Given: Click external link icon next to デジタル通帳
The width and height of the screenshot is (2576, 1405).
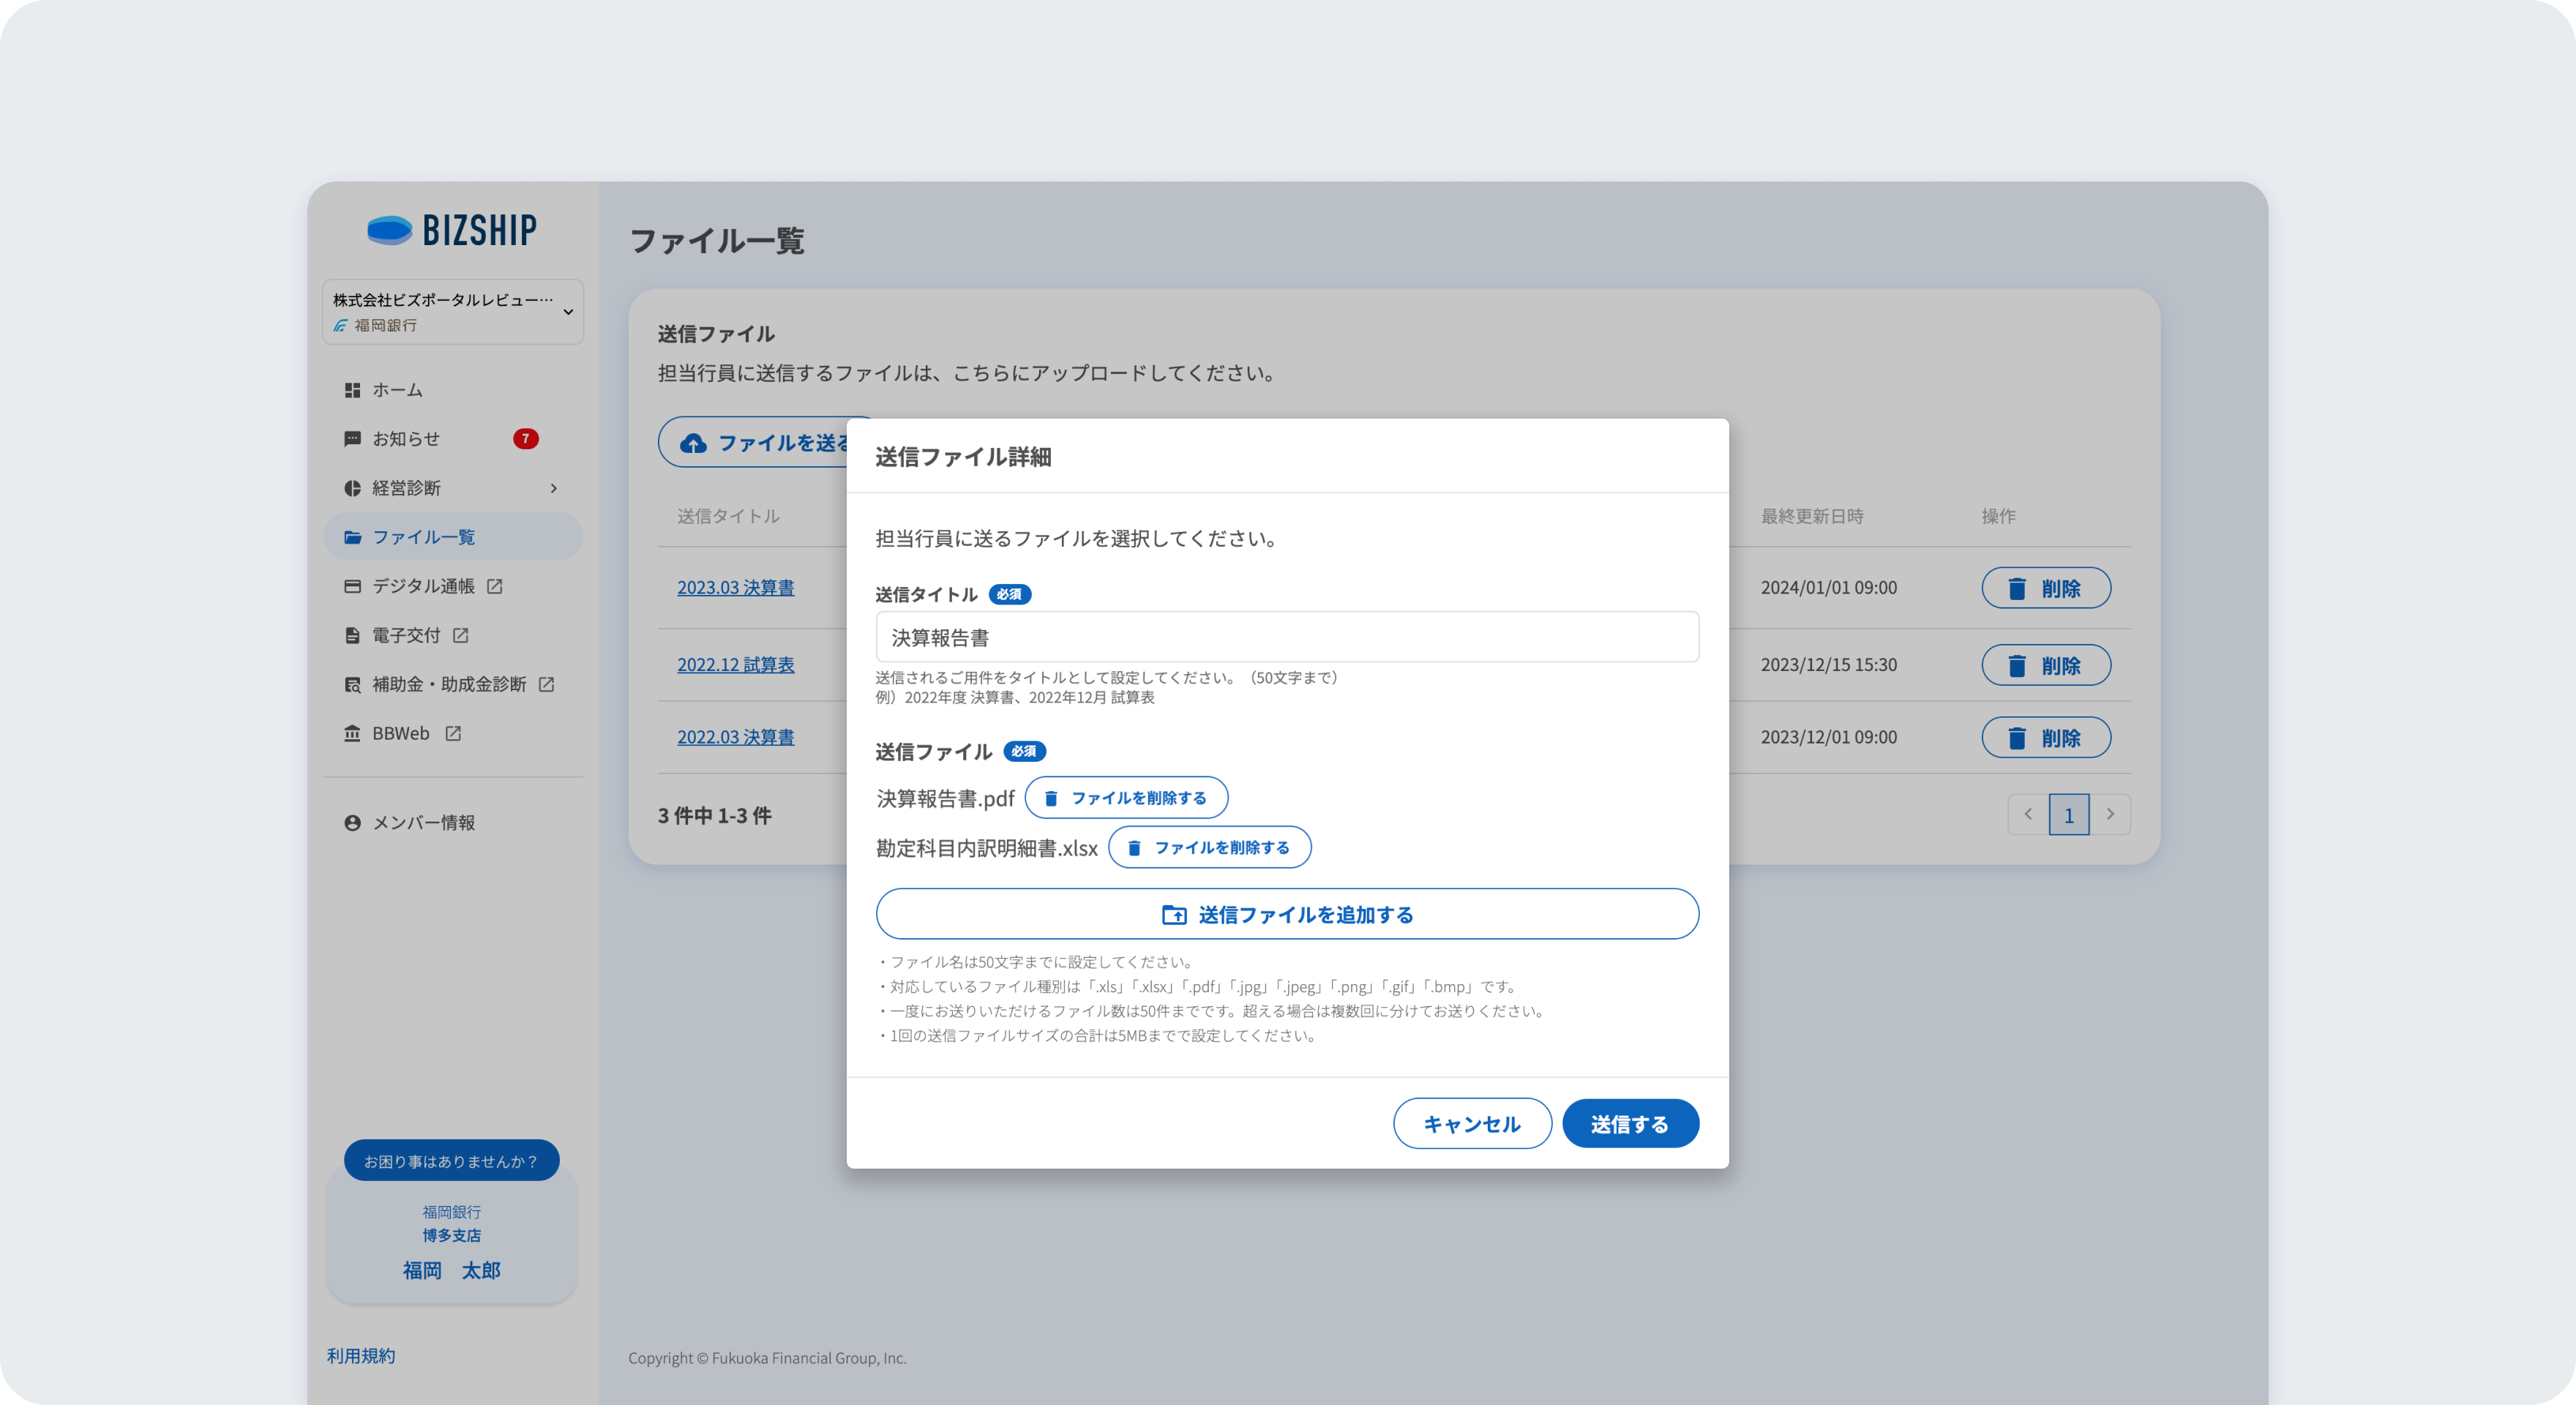Looking at the screenshot, I should (495, 586).
